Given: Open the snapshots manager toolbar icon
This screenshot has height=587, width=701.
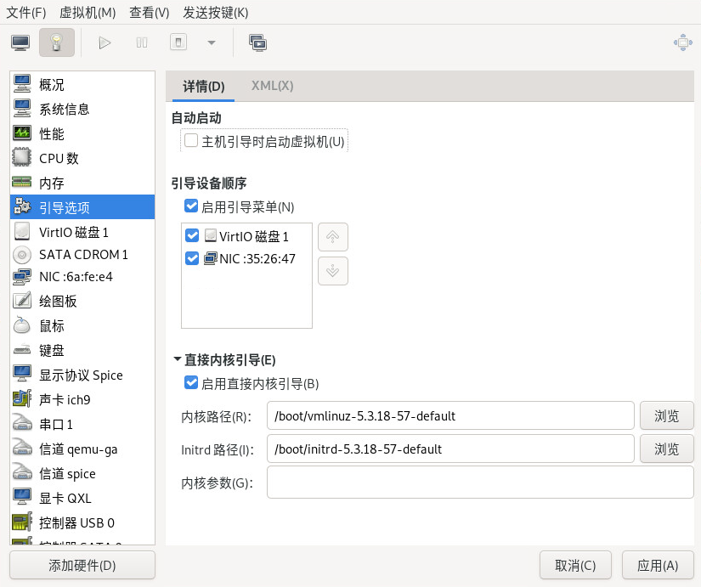Looking at the screenshot, I should pyautogui.click(x=257, y=42).
